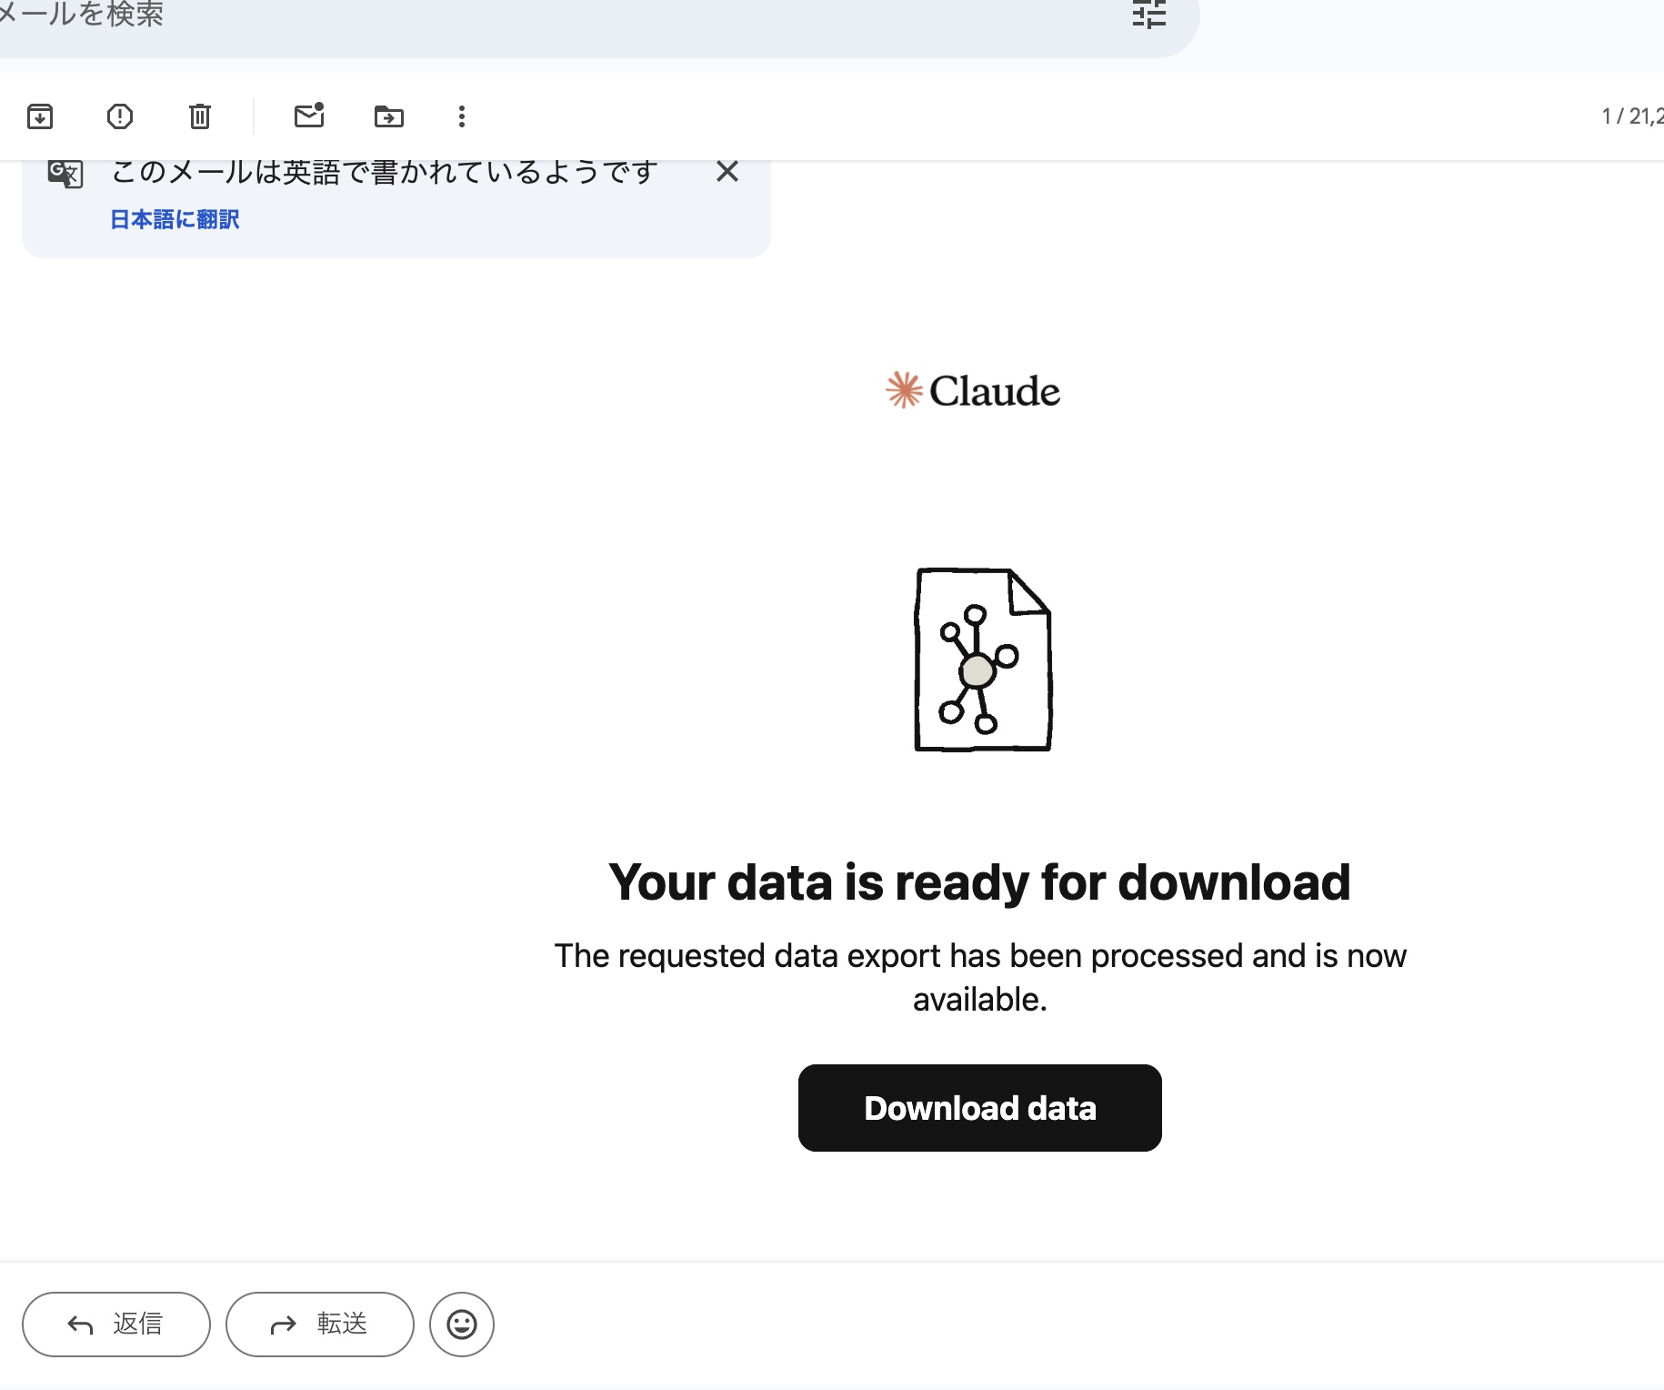The height and width of the screenshot is (1390, 1664).
Task: Delete email using the trash icon
Action: tap(200, 116)
